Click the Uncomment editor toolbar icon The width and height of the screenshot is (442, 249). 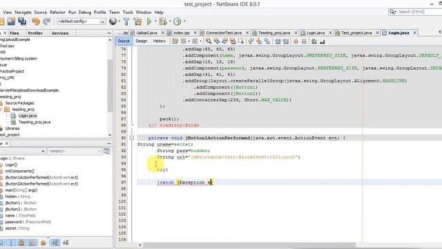pyautogui.click(x=323, y=41)
